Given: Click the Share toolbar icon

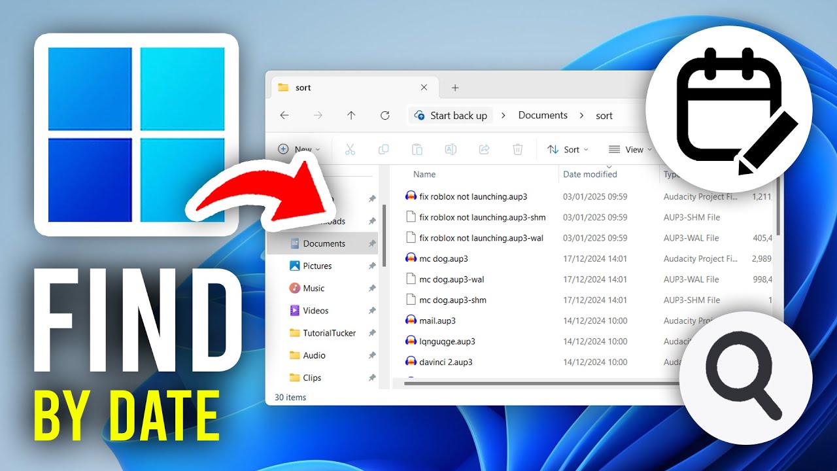Looking at the screenshot, I should coord(485,149).
